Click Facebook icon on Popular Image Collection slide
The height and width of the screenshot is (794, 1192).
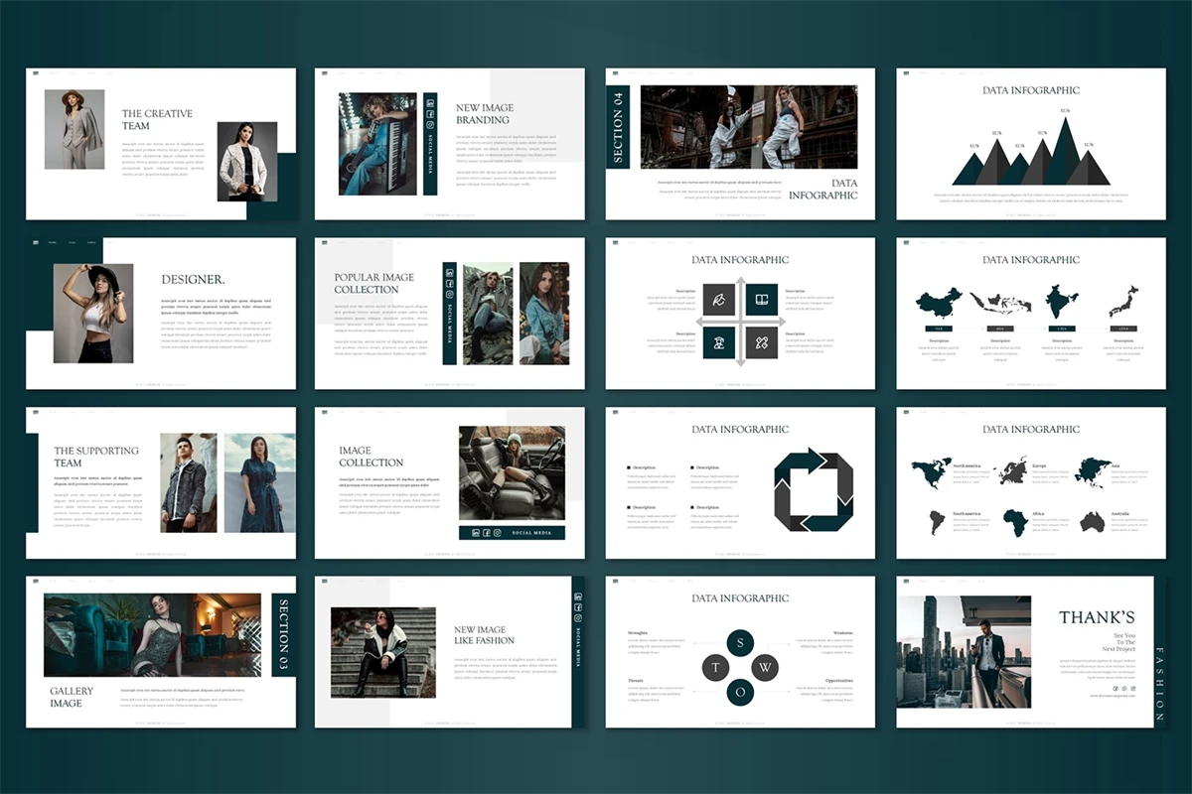click(449, 282)
